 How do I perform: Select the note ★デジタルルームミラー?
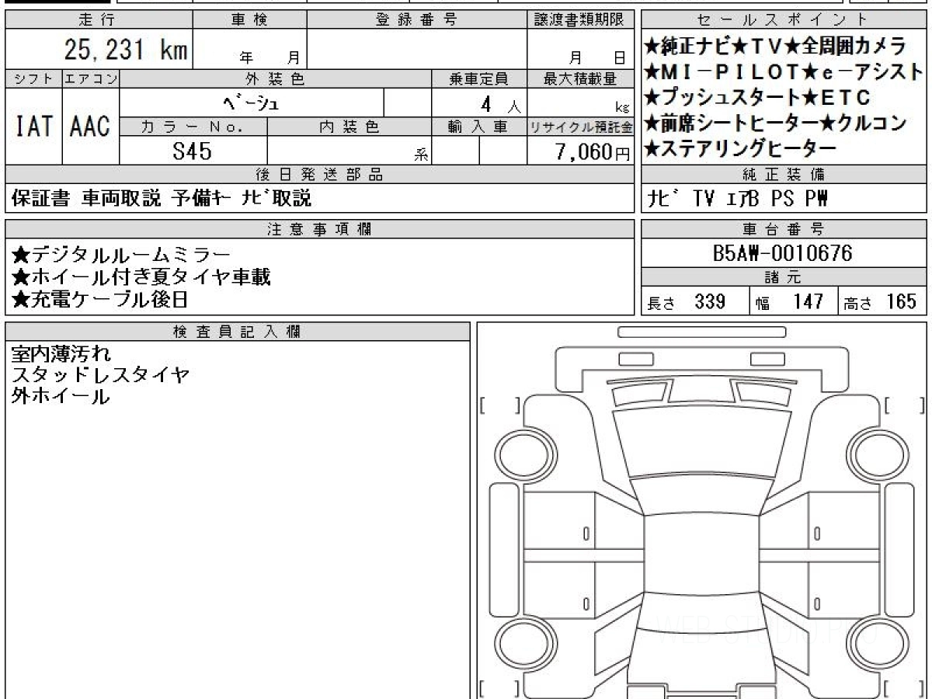(x=121, y=255)
